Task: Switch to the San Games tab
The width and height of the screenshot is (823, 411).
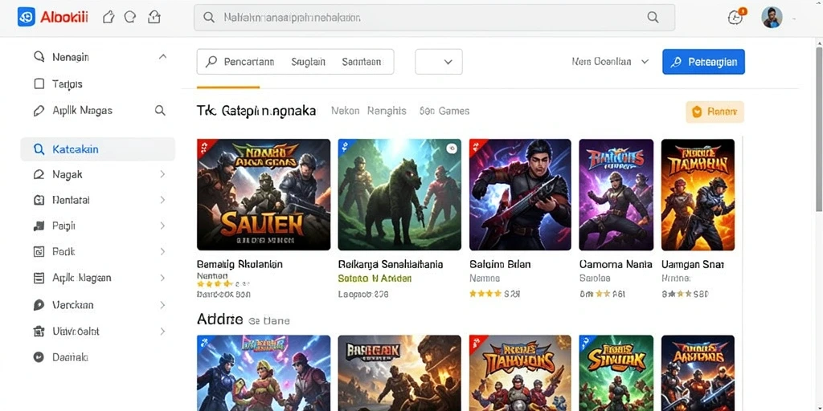Action: coord(444,111)
